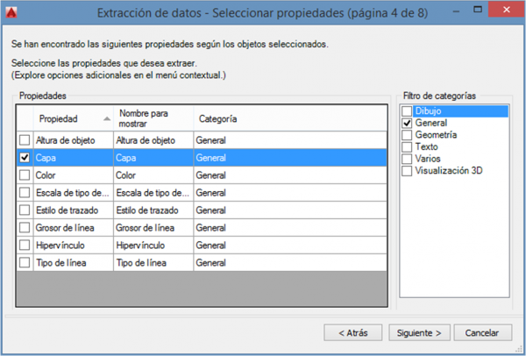Click the AutoCAD logo icon in title bar
The height and width of the screenshot is (356, 526).
pyautogui.click(x=13, y=12)
